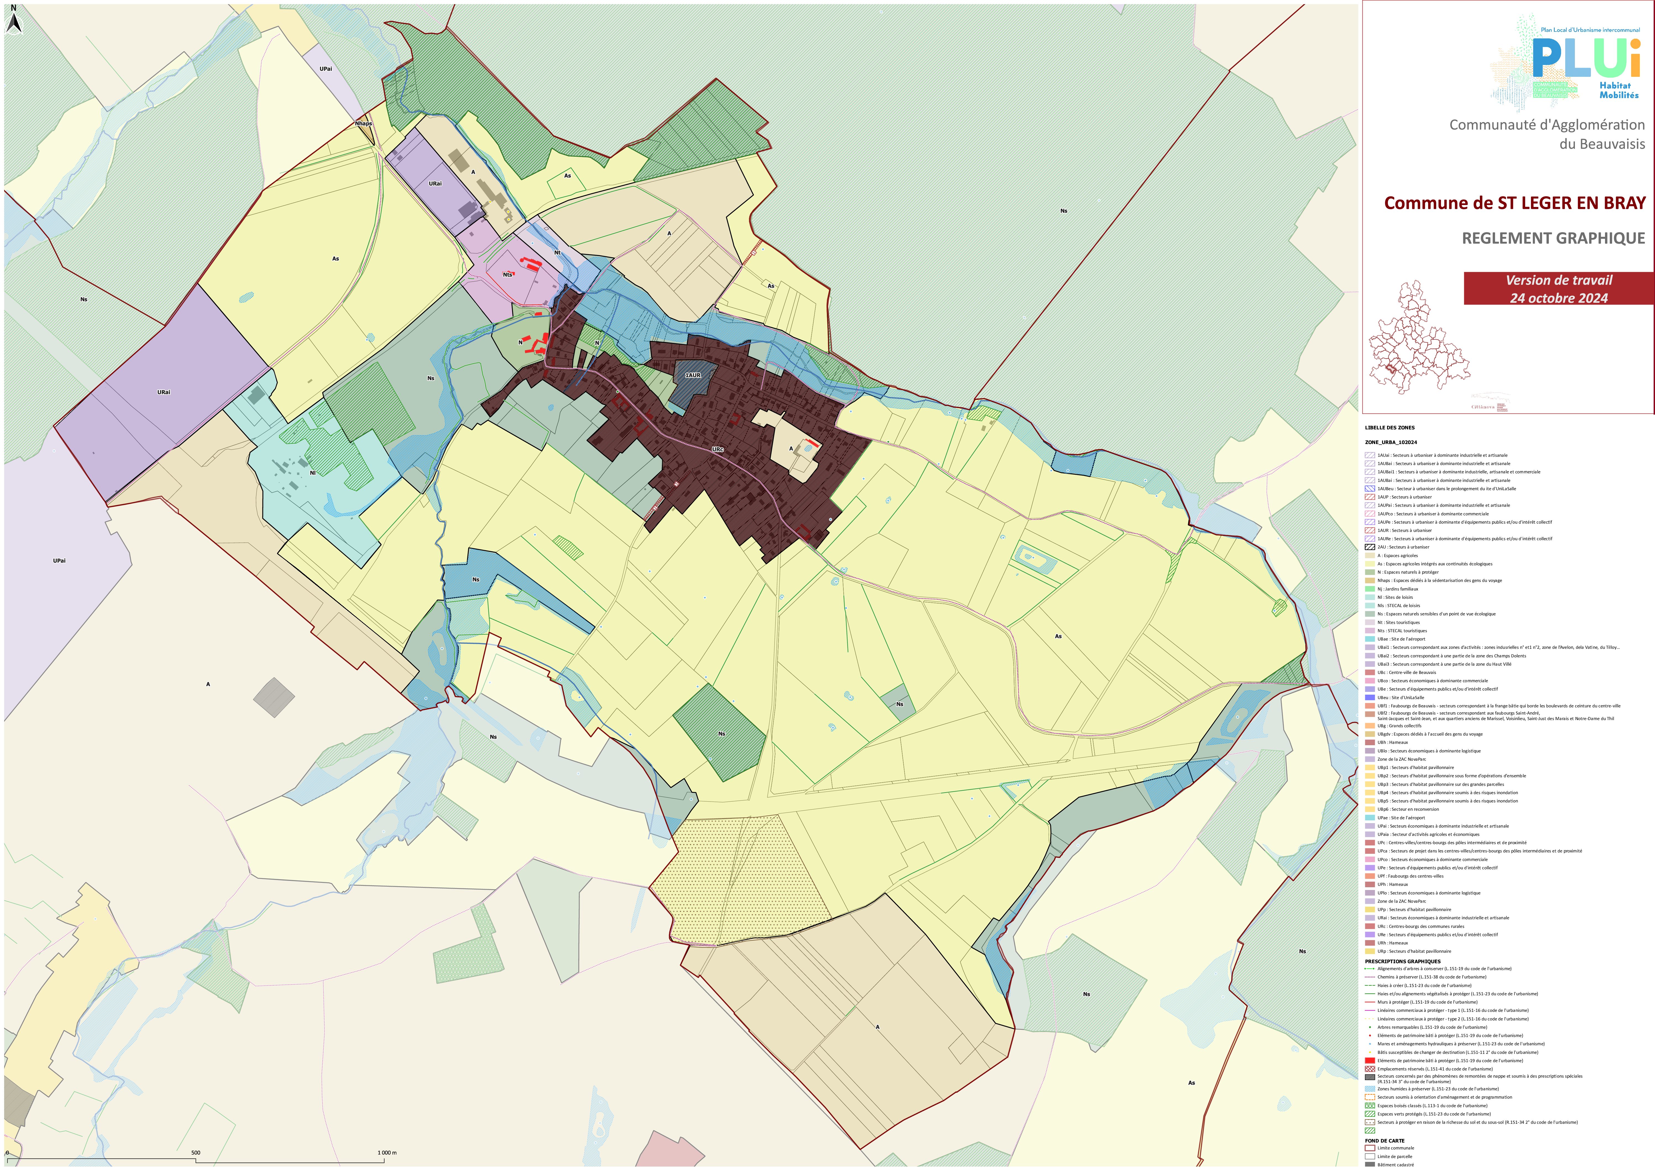Click the 'FOND DE CARTE' heading
The width and height of the screenshot is (1655, 1171).
pyautogui.click(x=1385, y=1141)
